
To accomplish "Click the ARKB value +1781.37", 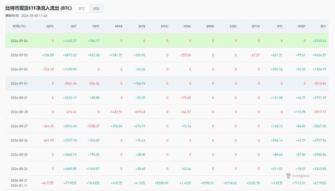I will 116,55.
